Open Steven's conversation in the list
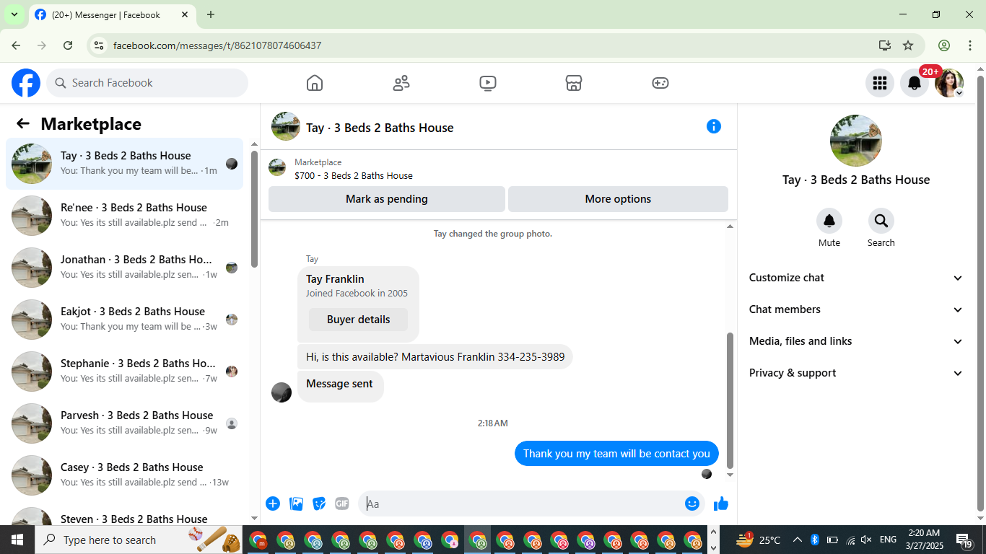Image resolution: width=986 pixels, height=554 pixels. point(125,515)
